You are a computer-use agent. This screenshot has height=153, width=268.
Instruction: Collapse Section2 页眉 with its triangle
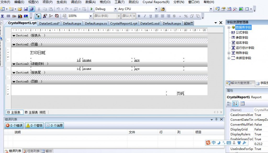(x=14, y=45)
